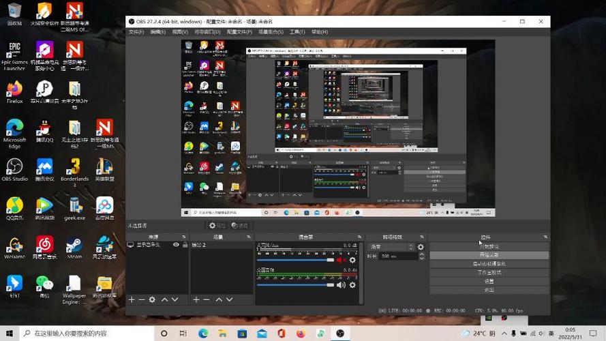Increase transition duration with stepper arrow
Image resolution: width=606 pixels, height=341 pixels.
tap(422, 254)
